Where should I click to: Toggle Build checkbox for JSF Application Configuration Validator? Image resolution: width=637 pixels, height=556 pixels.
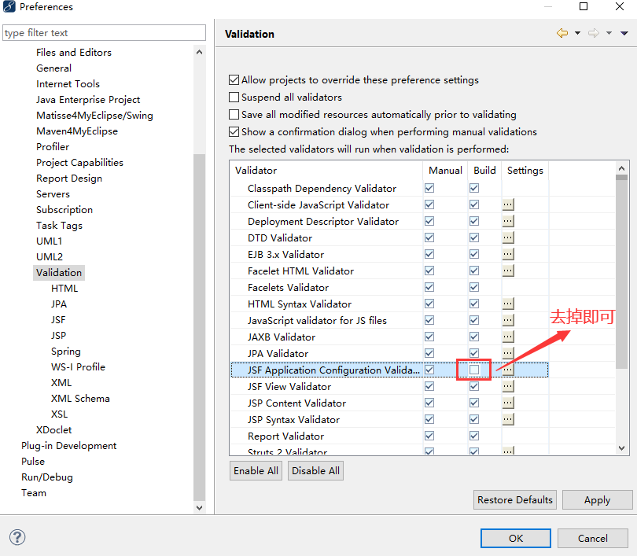coord(474,370)
